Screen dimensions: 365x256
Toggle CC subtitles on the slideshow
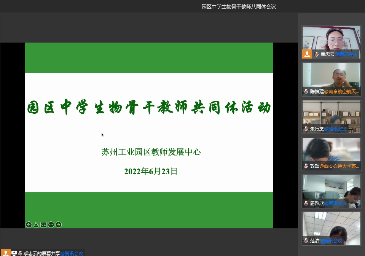pyautogui.click(x=43, y=224)
